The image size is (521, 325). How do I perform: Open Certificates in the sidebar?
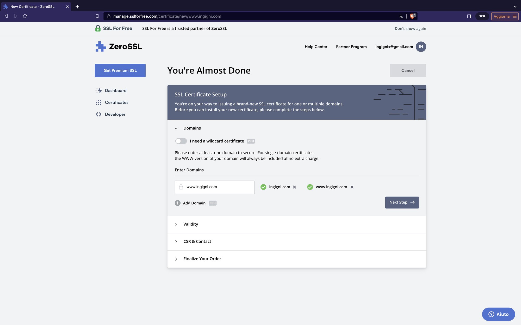coord(117,102)
